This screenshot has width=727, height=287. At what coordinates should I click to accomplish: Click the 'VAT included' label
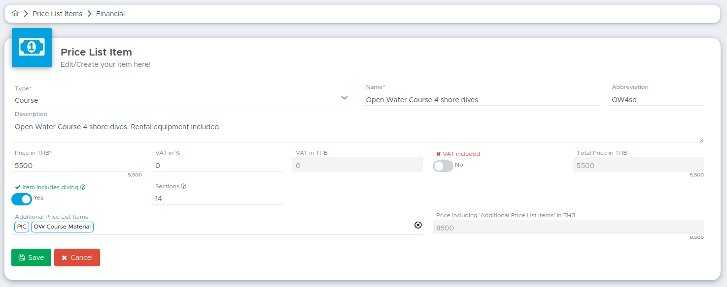click(461, 154)
